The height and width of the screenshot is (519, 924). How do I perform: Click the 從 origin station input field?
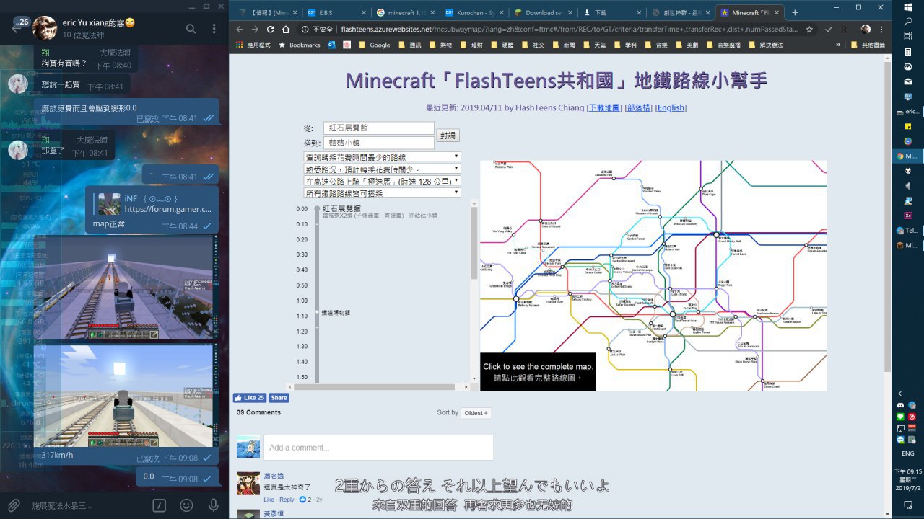tap(378, 128)
